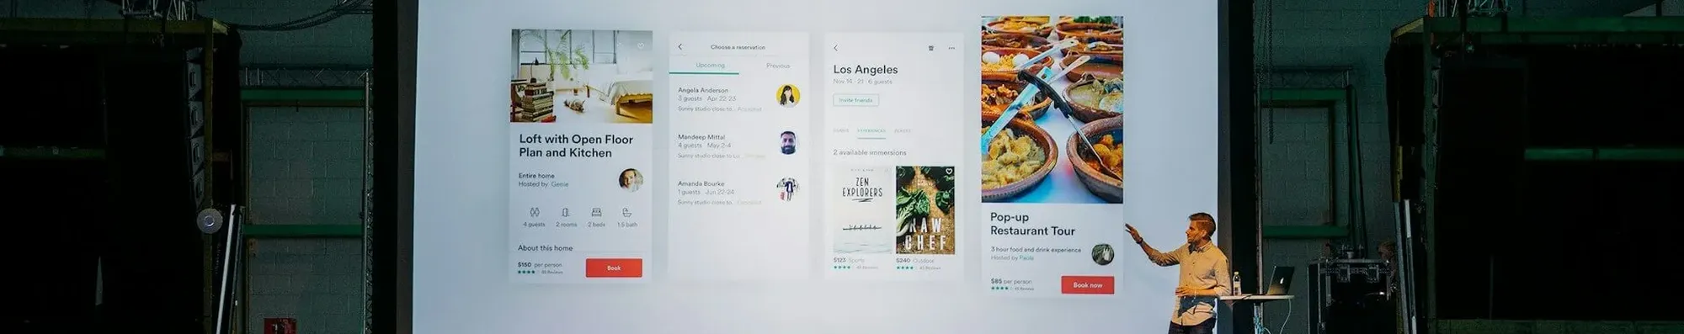Tap Angela Anderson's avatar
This screenshot has height=334, width=1684.
(x=788, y=96)
